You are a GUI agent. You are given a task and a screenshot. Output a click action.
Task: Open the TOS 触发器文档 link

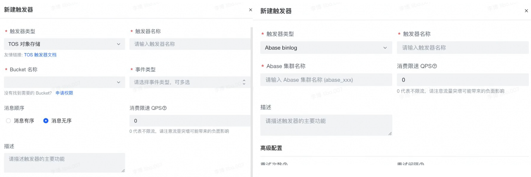[40, 55]
